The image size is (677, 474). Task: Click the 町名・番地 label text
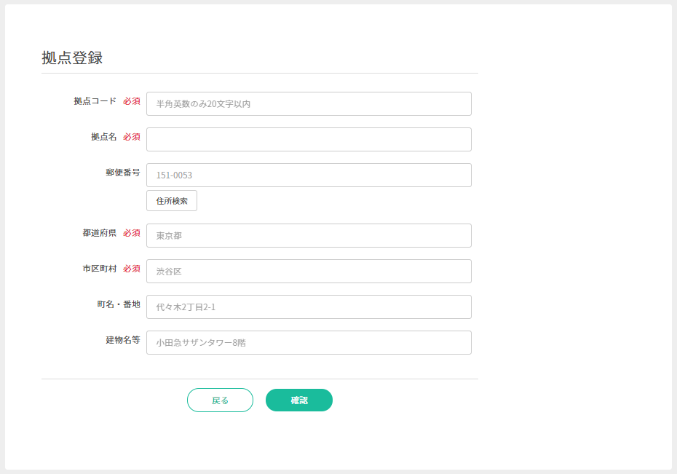(x=118, y=304)
